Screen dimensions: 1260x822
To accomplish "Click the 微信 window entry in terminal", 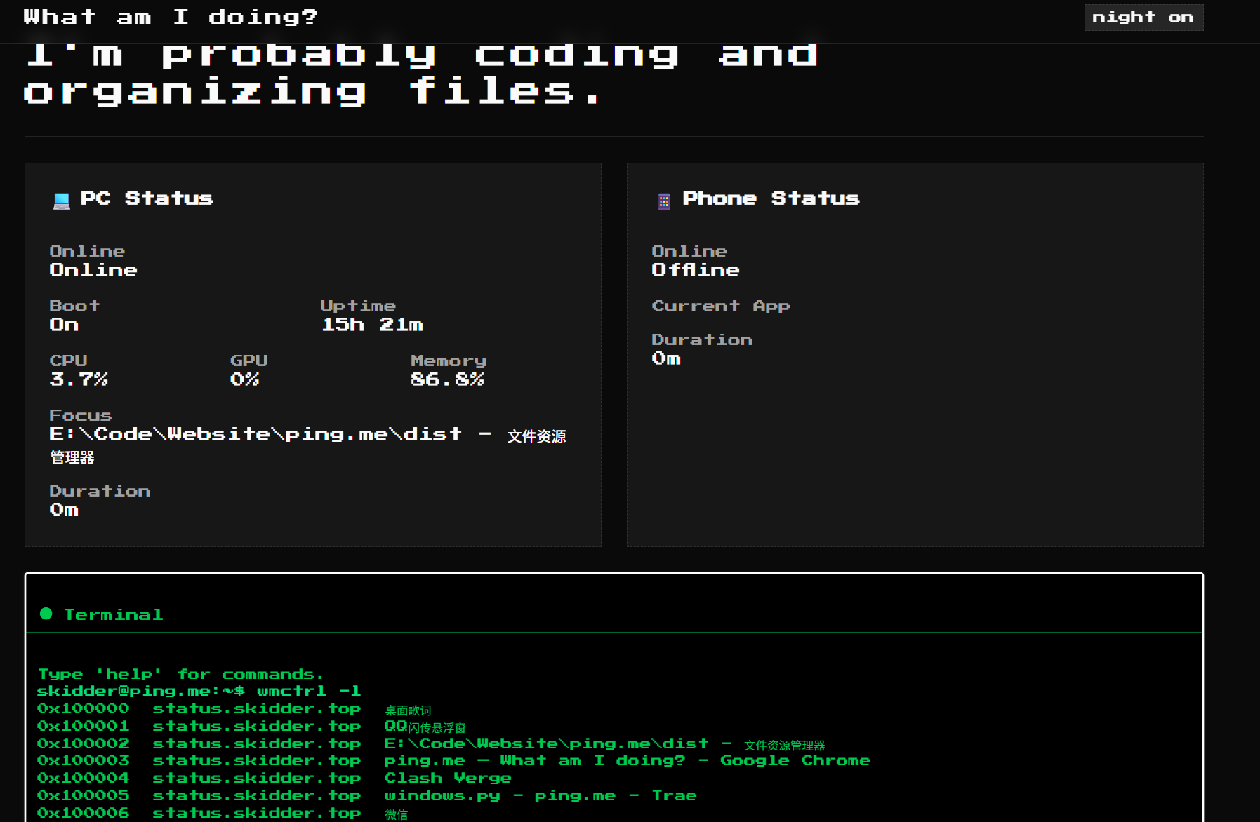I will (396, 814).
